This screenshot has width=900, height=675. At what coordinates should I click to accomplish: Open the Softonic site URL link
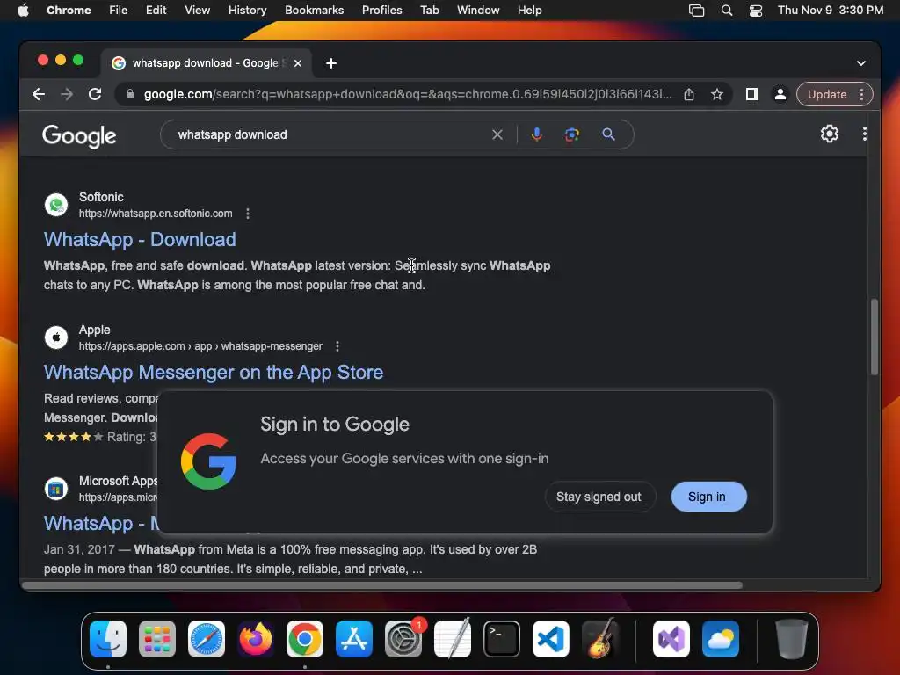pyautogui.click(x=156, y=214)
